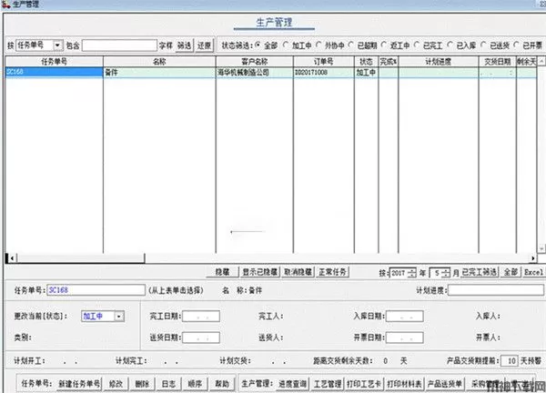
Task: Select the 全部 status radio button
Action: (258, 44)
